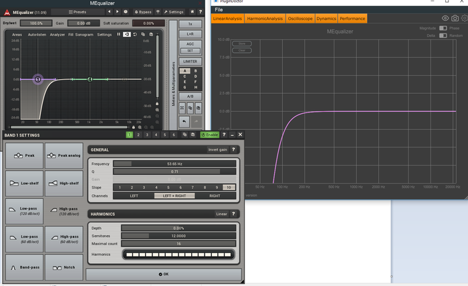Open help in Band 1 Settings header
This screenshot has width=468, height=286.
coord(224,135)
